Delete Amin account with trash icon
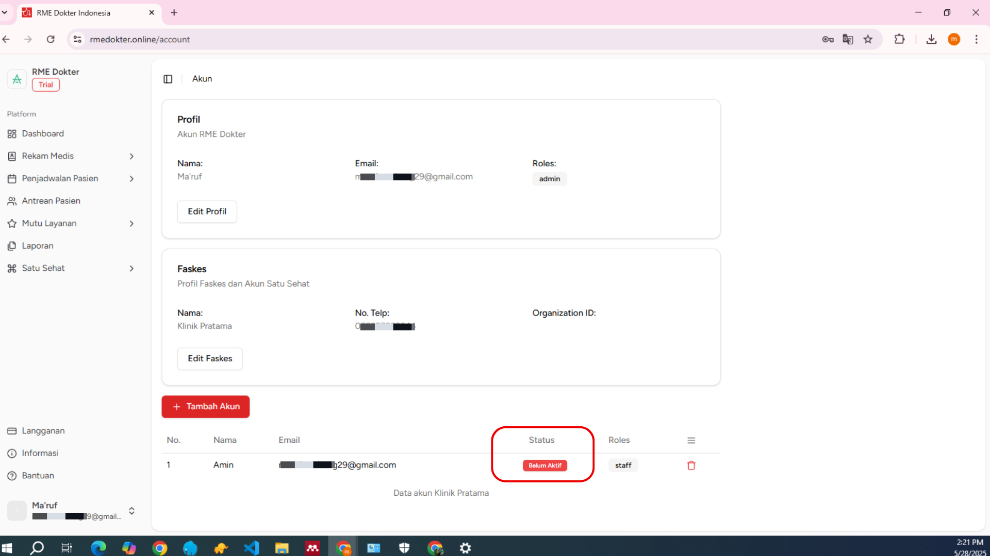Screen dimensions: 990x556 pos(691,465)
